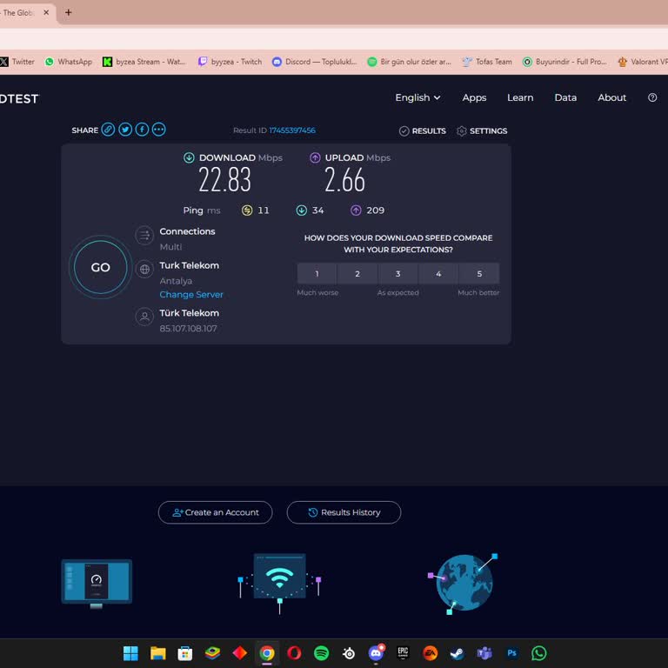Click the Connections mode icon
The width and height of the screenshot is (668, 668).
(x=144, y=235)
